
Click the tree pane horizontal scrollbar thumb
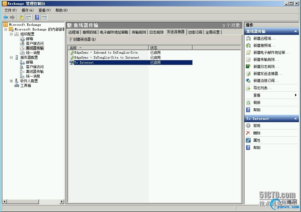click(x=23, y=202)
